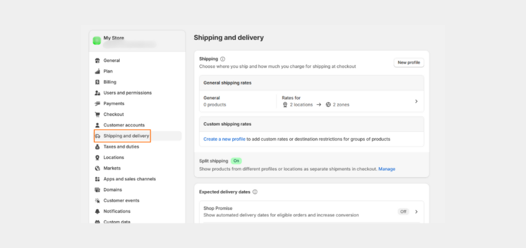Click the Markets globe icon in sidebar

pos(98,168)
